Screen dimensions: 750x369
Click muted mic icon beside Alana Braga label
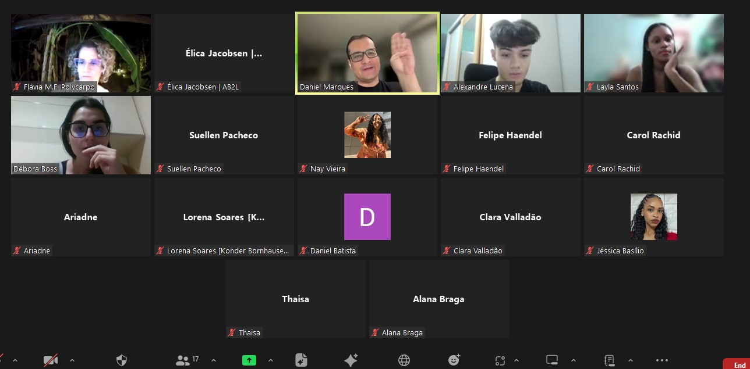pyautogui.click(x=375, y=333)
